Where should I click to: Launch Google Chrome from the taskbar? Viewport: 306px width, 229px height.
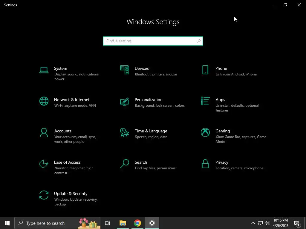click(x=137, y=223)
